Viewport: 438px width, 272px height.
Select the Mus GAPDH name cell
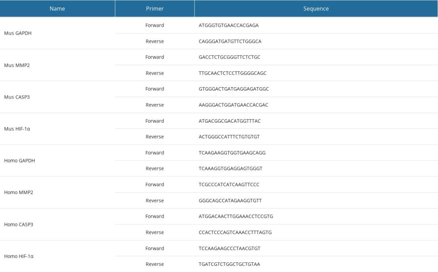pos(18,33)
